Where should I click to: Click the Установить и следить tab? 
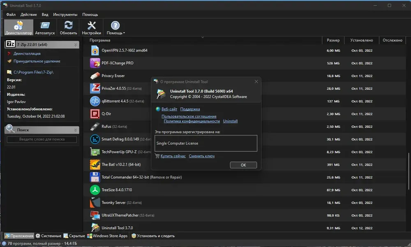pos(153,236)
